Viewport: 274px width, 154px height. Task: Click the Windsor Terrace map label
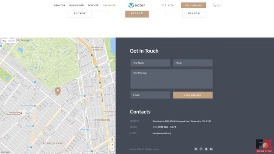[97, 48]
